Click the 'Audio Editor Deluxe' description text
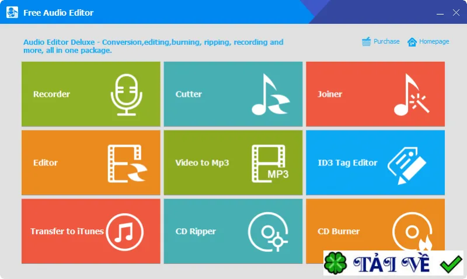This screenshot has height=279, width=467. point(154,46)
